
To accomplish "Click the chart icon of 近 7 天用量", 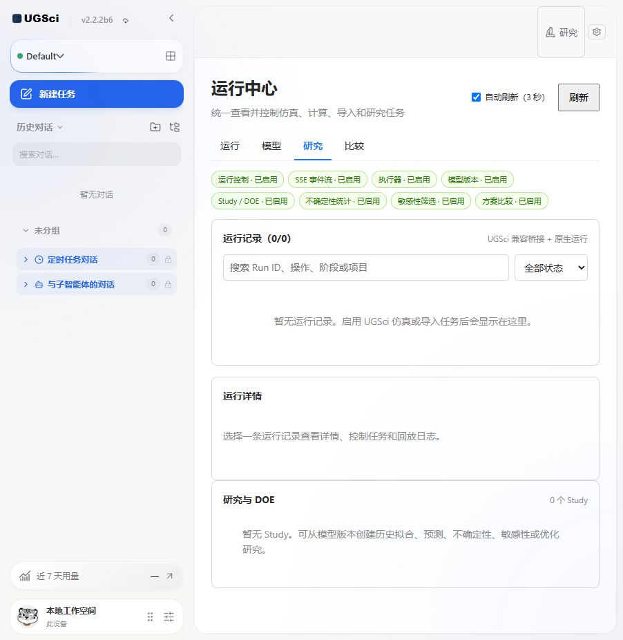I will (25, 576).
